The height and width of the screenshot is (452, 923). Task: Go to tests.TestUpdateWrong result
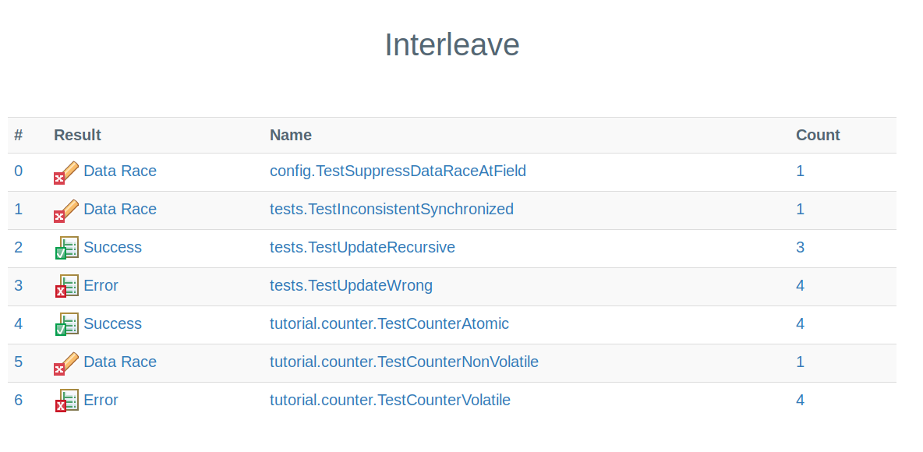(x=351, y=285)
